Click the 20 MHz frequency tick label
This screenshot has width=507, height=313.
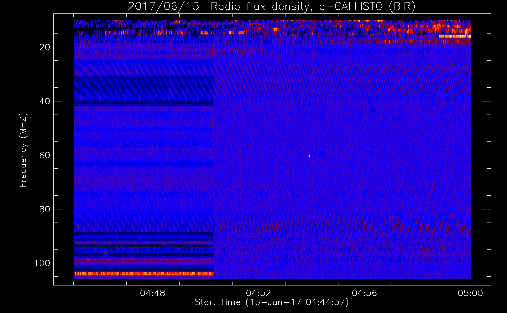(45, 47)
